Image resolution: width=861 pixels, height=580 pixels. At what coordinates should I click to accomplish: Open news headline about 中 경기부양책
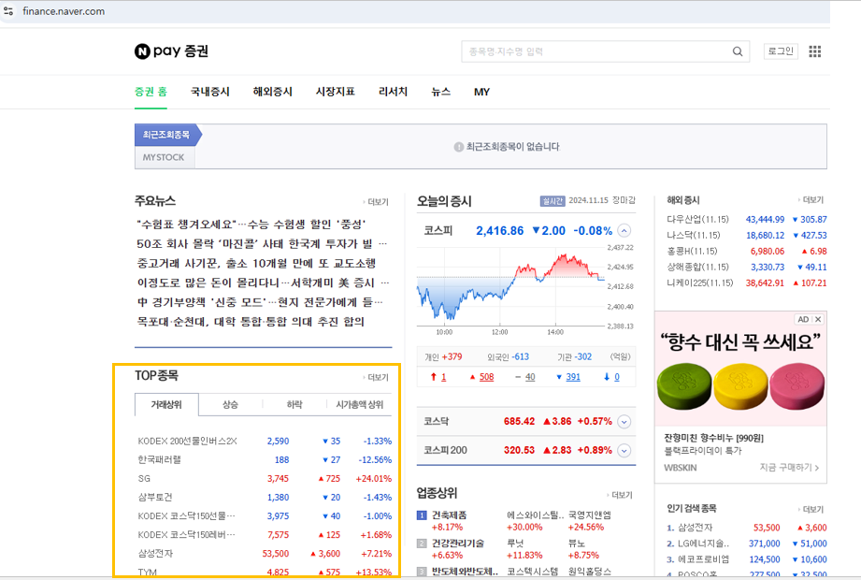click(259, 302)
